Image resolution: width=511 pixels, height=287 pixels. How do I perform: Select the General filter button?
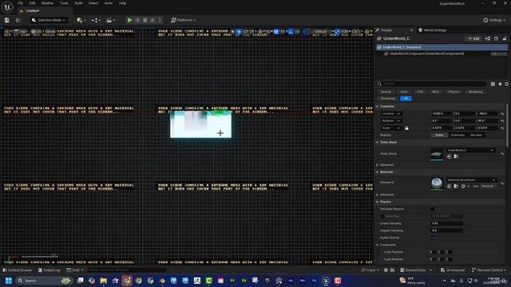click(386, 92)
